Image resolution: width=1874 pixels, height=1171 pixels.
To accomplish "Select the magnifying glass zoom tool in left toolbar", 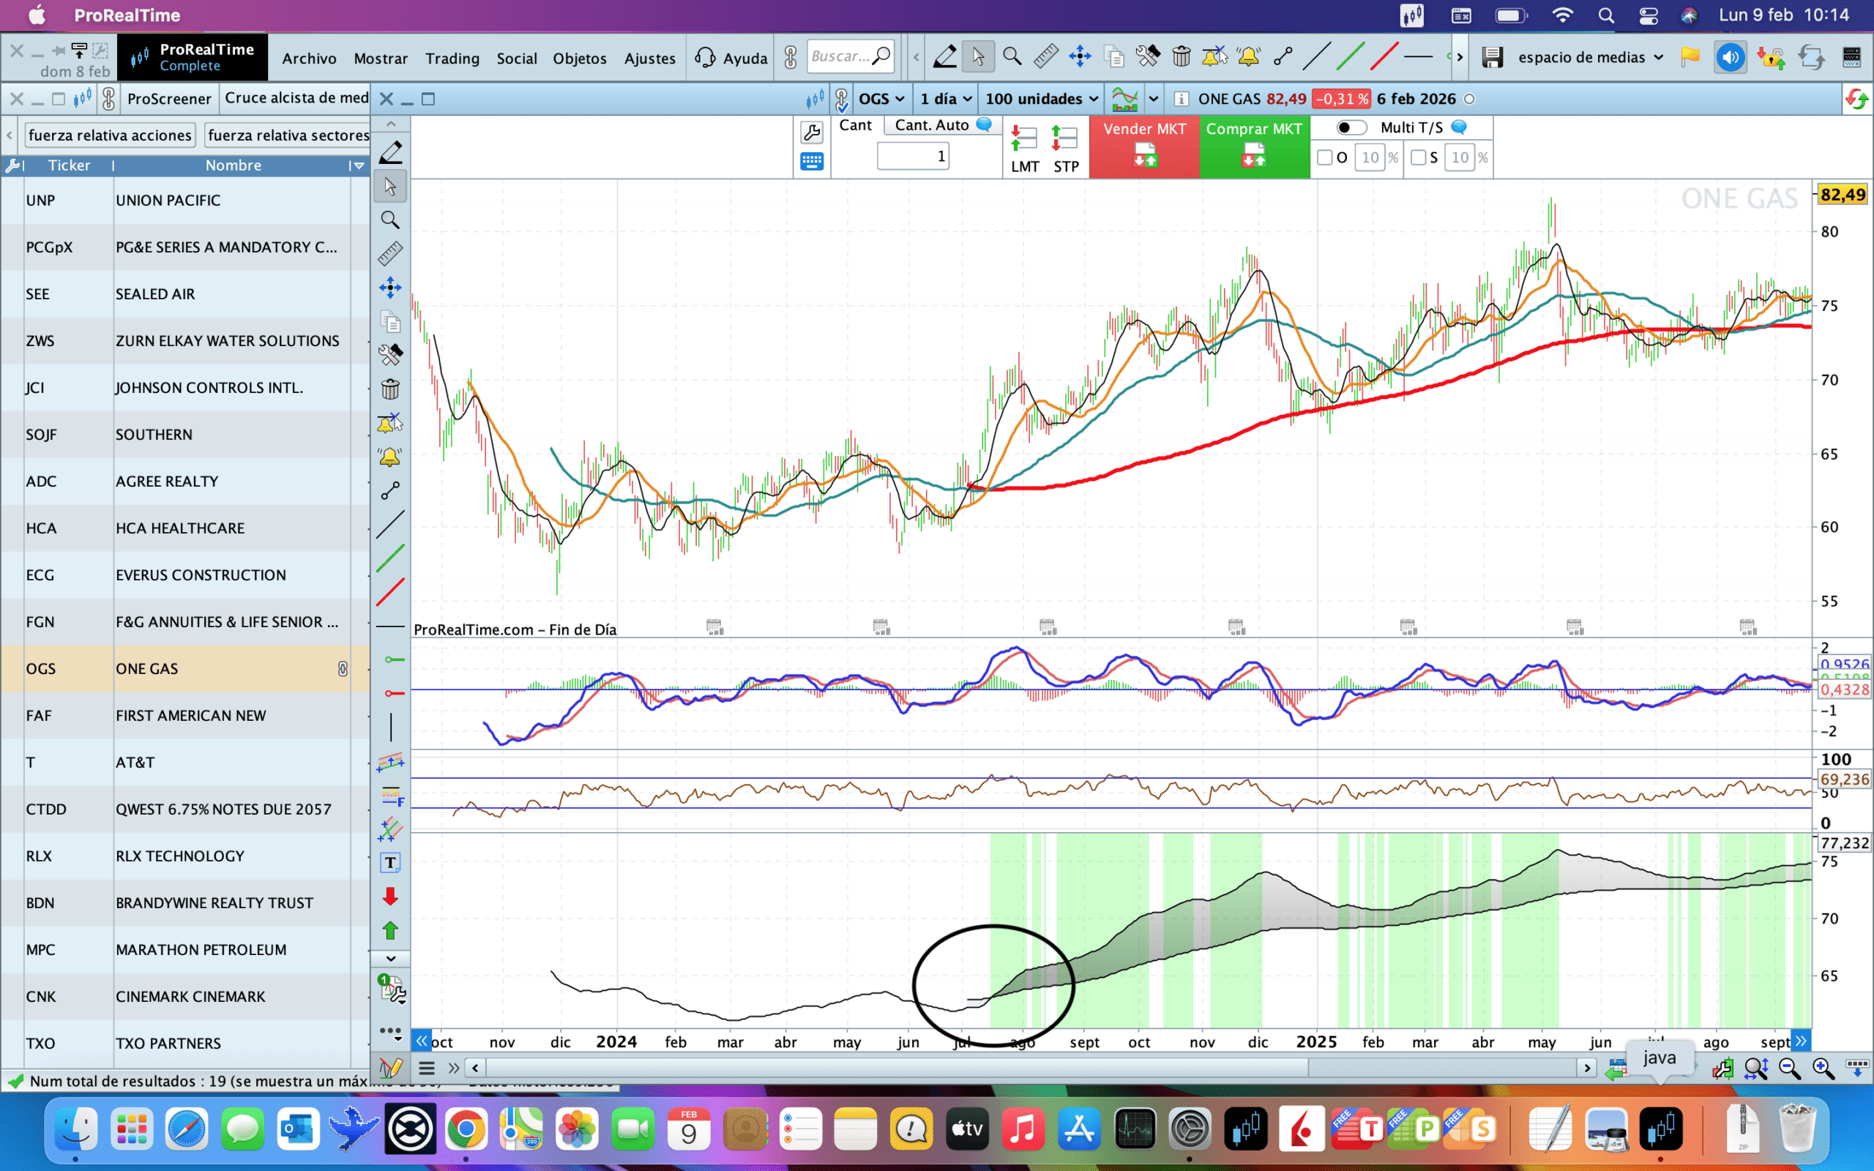I will click(x=390, y=221).
